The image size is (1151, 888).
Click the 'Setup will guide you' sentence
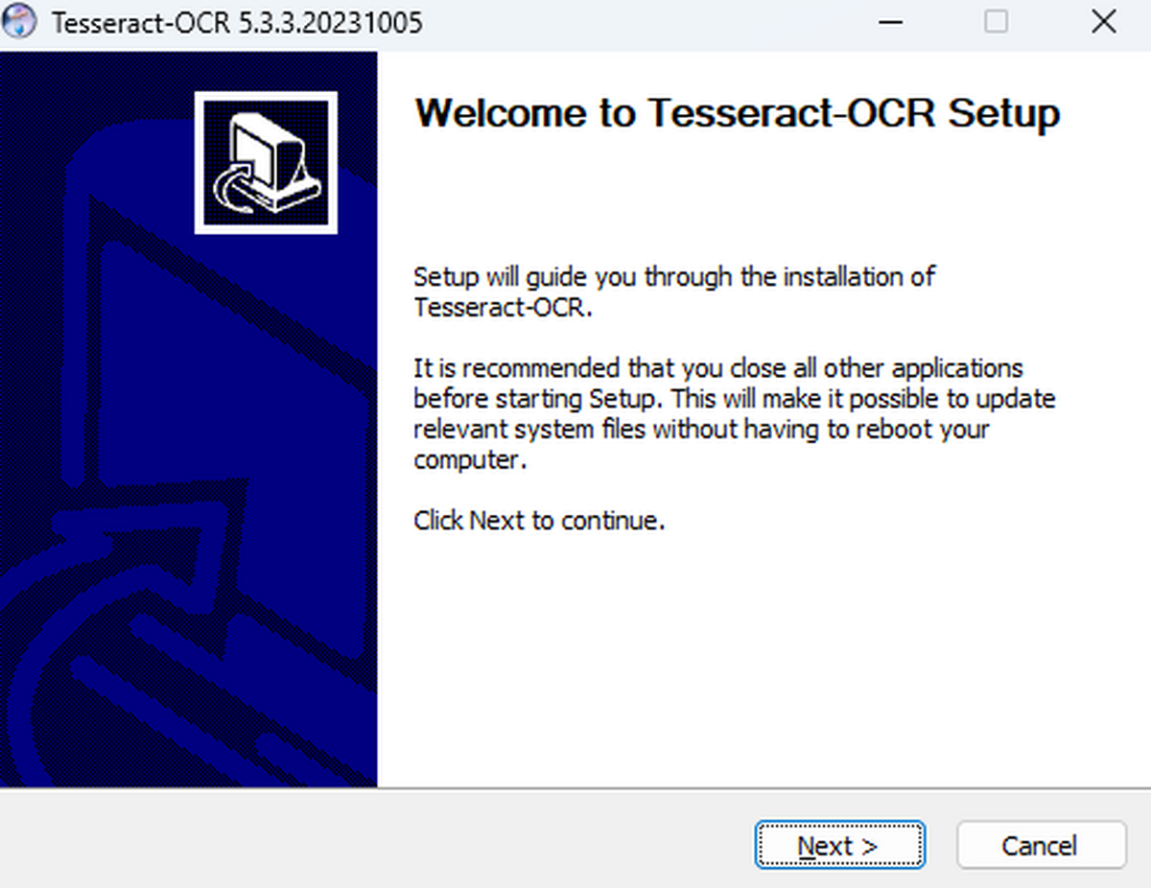coord(673,278)
